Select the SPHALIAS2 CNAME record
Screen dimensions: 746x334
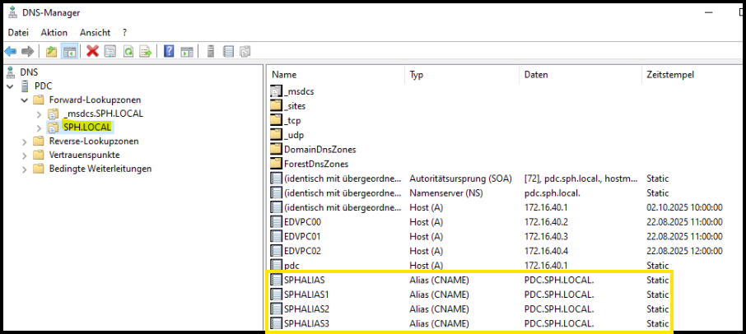[305, 308]
